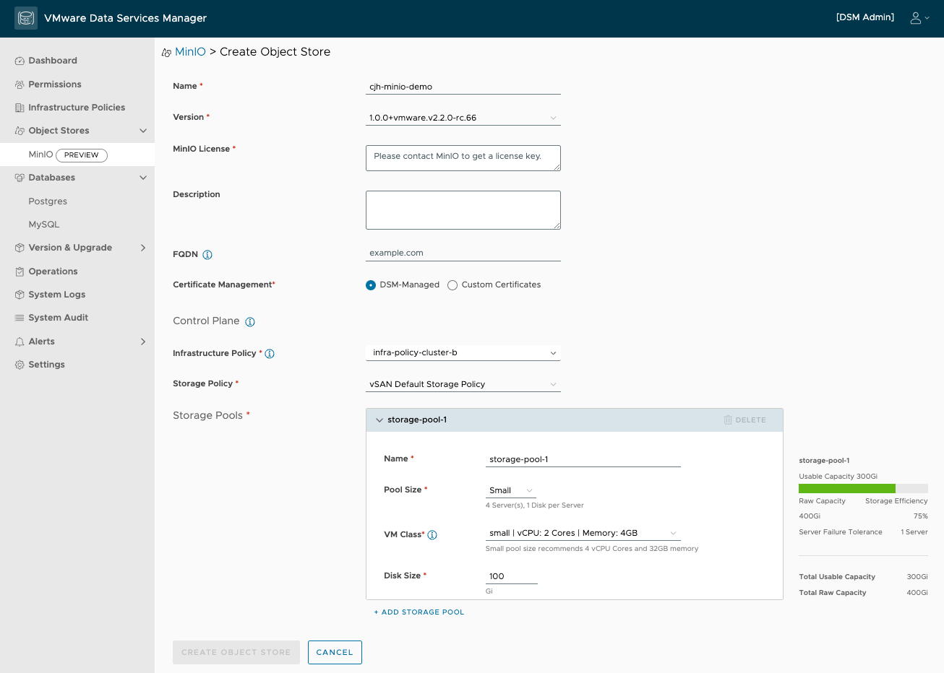The image size is (944, 673).
Task: Select DSM-Managed certificate option
Action: tap(371, 285)
